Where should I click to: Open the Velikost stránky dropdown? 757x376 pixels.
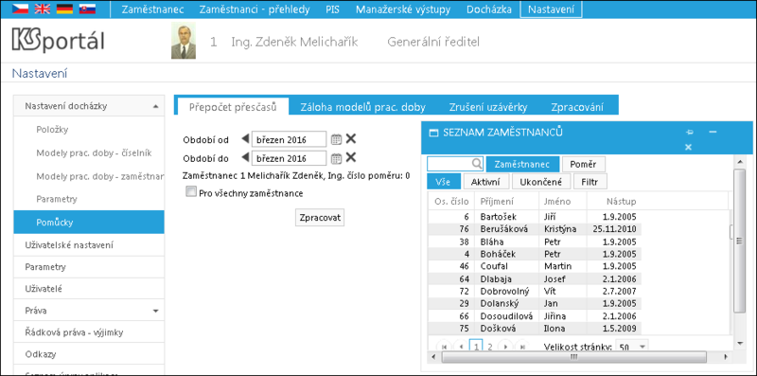pos(643,347)
